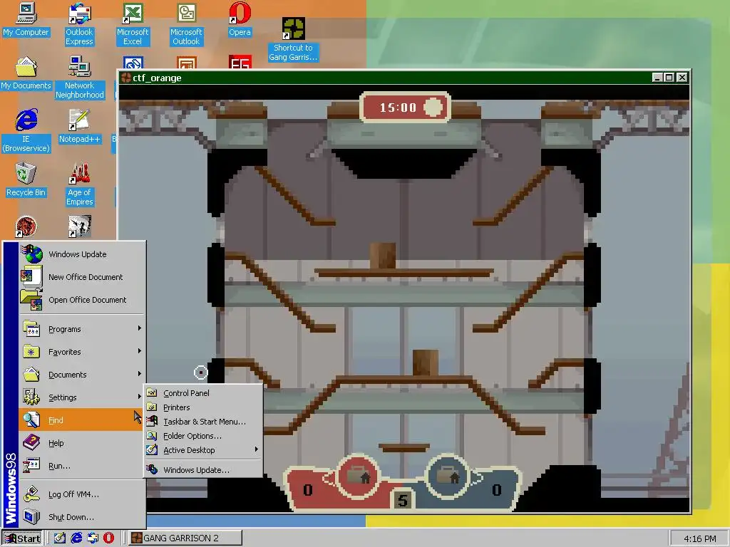Close the ctf_orange window
The image size is (730, 547).
682,78
